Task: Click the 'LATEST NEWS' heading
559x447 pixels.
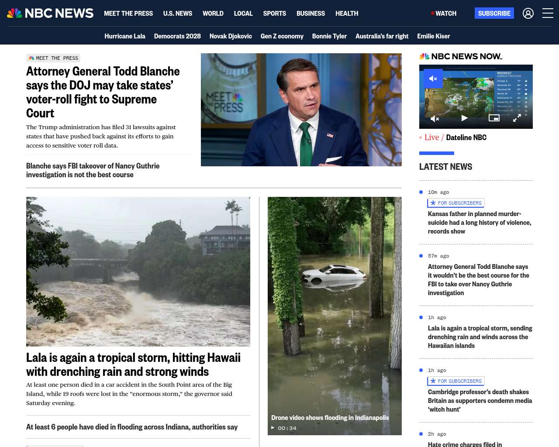Action: click(x=445, y=167)
